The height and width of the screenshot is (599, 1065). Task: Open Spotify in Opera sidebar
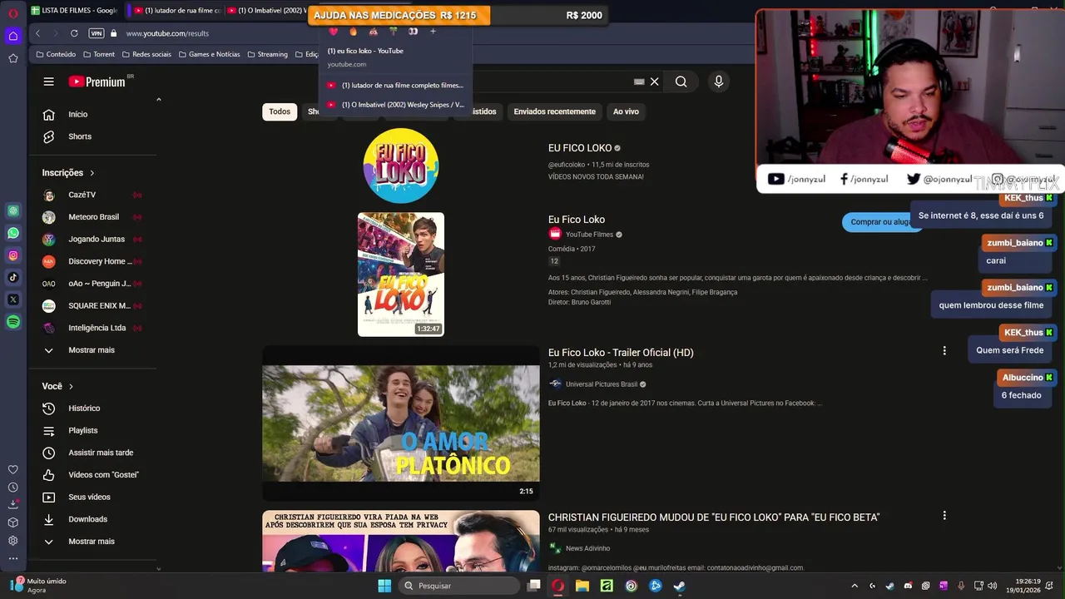[12, 322]
